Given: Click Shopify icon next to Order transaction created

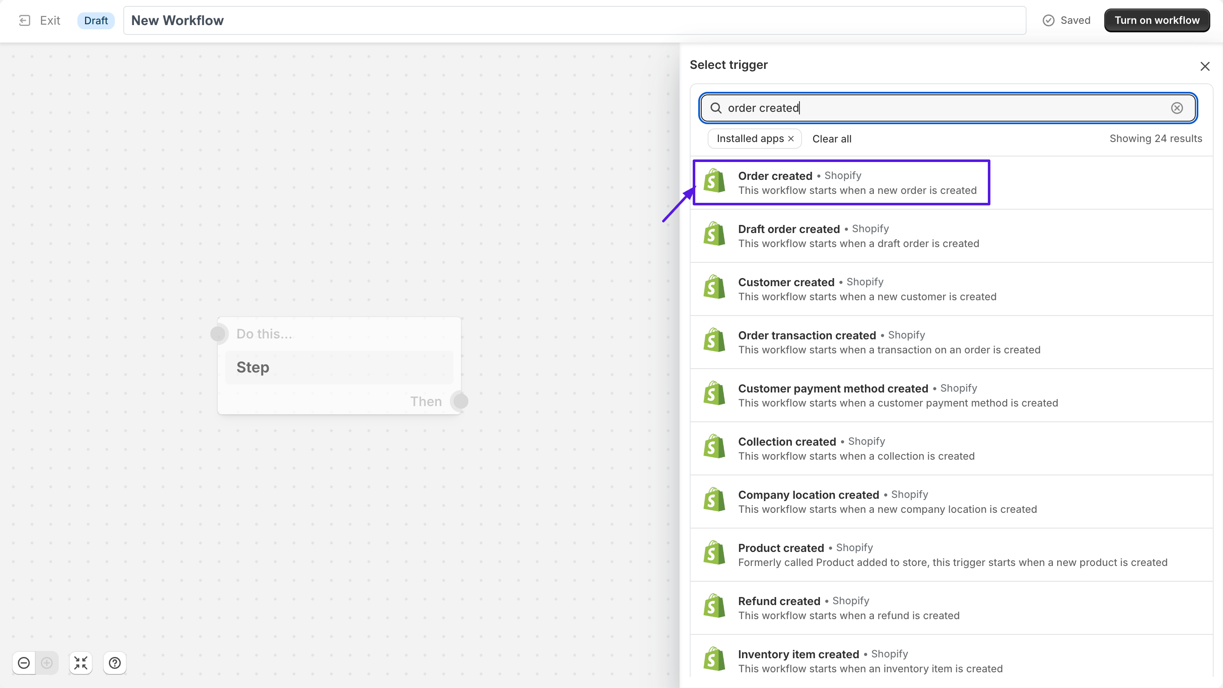Looking at the screenshot, I should coord(714,341).
